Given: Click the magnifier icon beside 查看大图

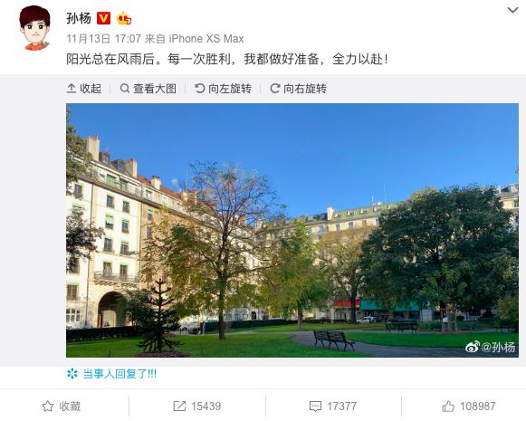Looking at the screenshot, I should (124, 89).
